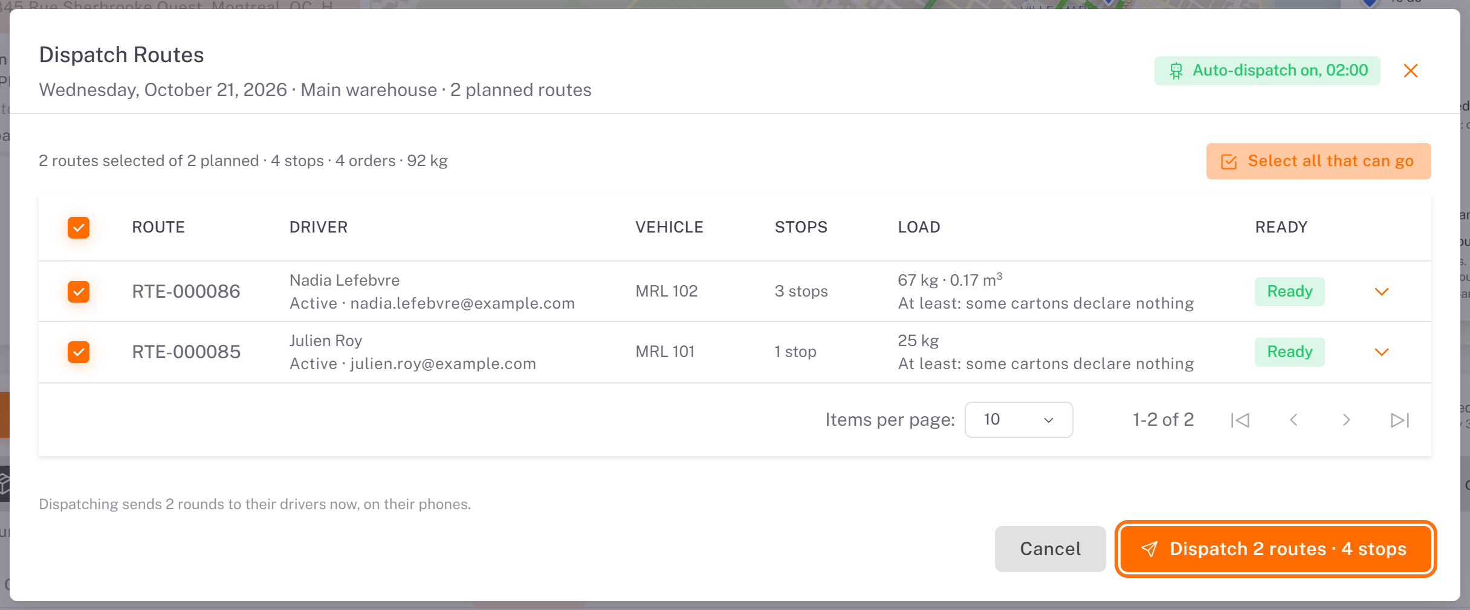
Task: Click the 1-2 of 2 pagination label
Action: tap(1163, 420)
